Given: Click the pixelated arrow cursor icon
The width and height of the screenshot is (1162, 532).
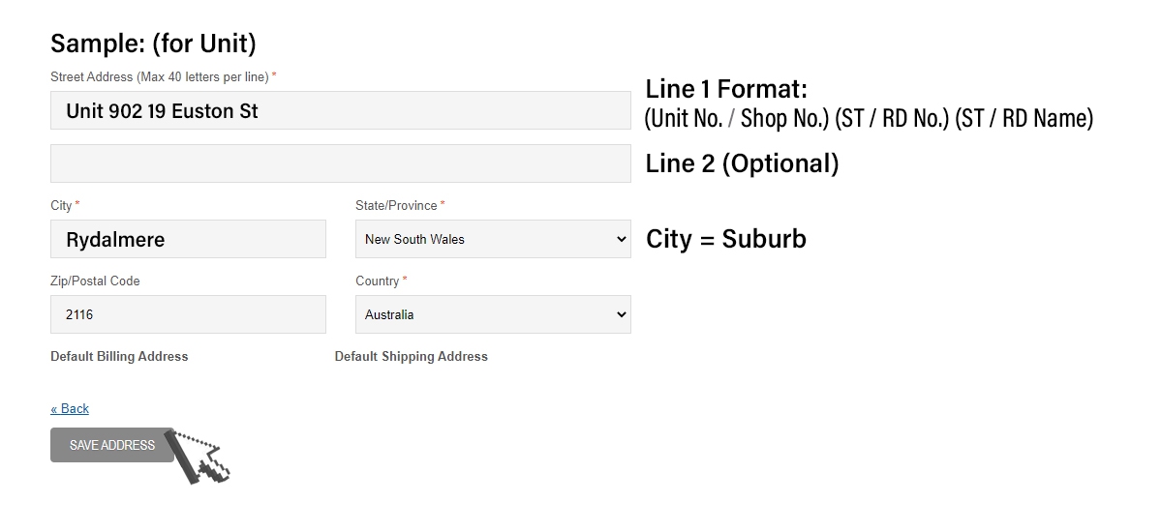Looking at the screenshot, I should click(x=197, y=457).
